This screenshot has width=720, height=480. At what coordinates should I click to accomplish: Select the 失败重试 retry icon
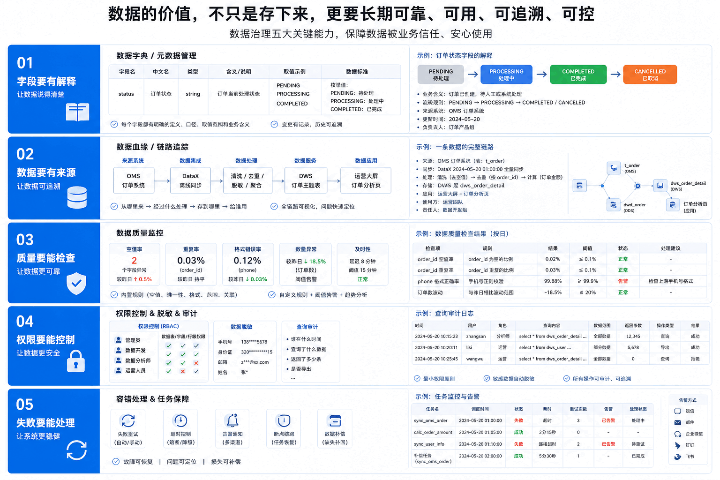click(x=128, y=420)
